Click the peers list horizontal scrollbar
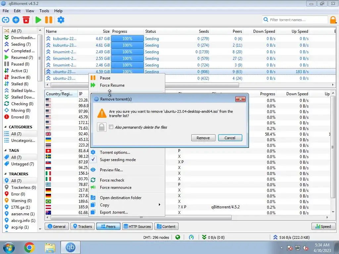This screenshot has height=254, width=339. [141, 218]
